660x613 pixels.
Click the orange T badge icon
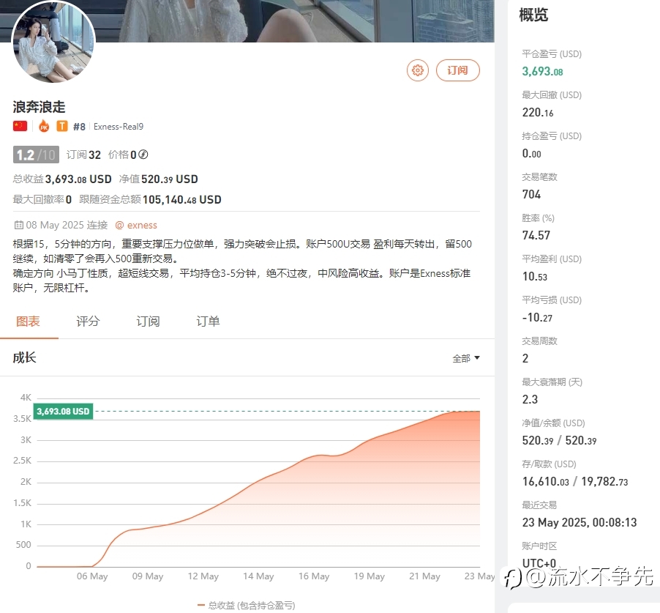[62, 126]
